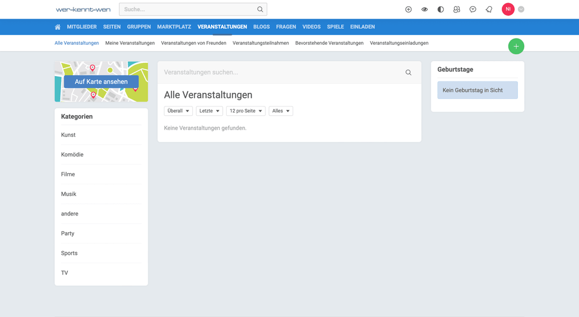Toggle dark mode half-circle contrast icon
The height and width of the screenshot is (317, 579).
click(x=441, y=9)
